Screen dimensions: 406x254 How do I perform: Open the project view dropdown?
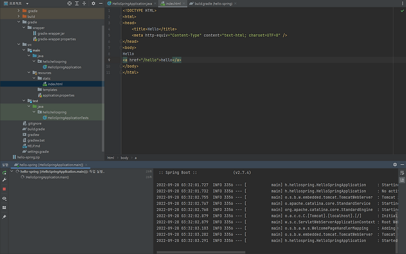click(x=27, y=4)
